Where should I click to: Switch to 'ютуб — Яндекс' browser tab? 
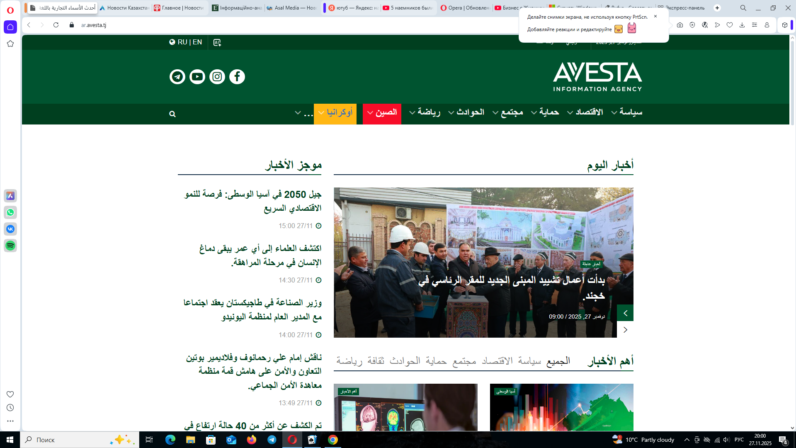click(x=353, y=8)
